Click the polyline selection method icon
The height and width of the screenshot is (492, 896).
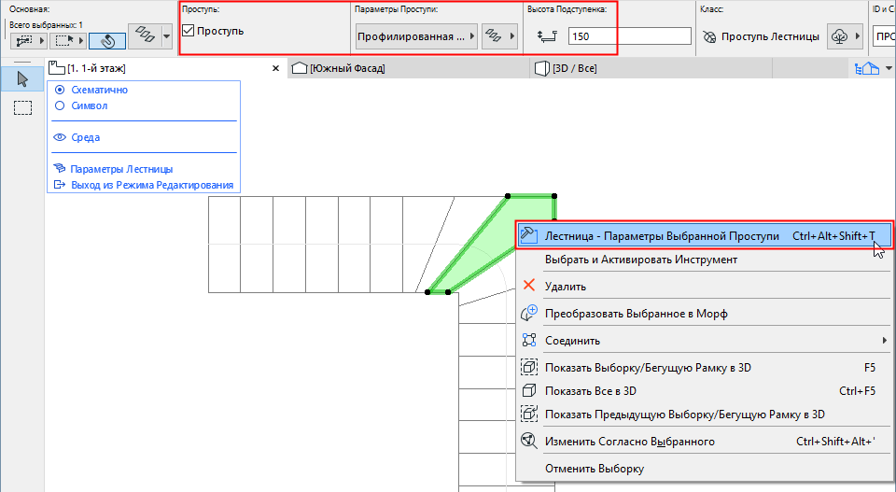(x=24, y=40)
